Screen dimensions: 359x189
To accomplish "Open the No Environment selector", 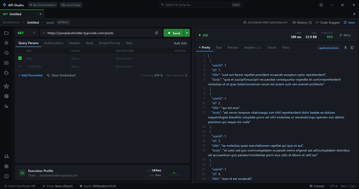I will coord(43,5).
